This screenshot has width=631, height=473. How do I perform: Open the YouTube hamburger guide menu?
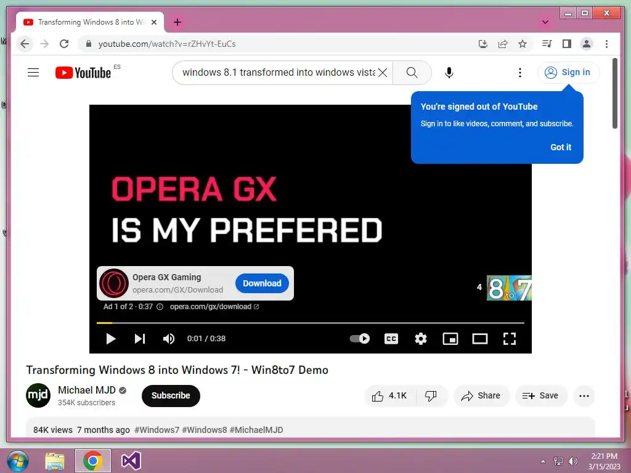pyautogui.click(x=33, y=73)
